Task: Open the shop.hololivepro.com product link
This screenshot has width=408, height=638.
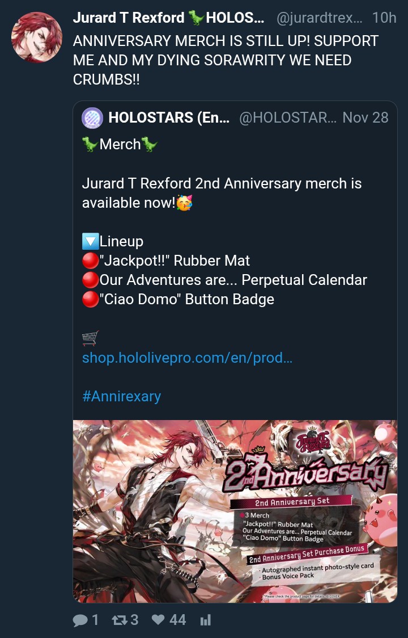Action: pyautogui.click(x=187, y=358)
